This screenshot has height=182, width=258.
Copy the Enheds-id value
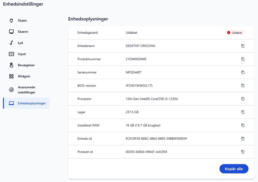point(243,138)
